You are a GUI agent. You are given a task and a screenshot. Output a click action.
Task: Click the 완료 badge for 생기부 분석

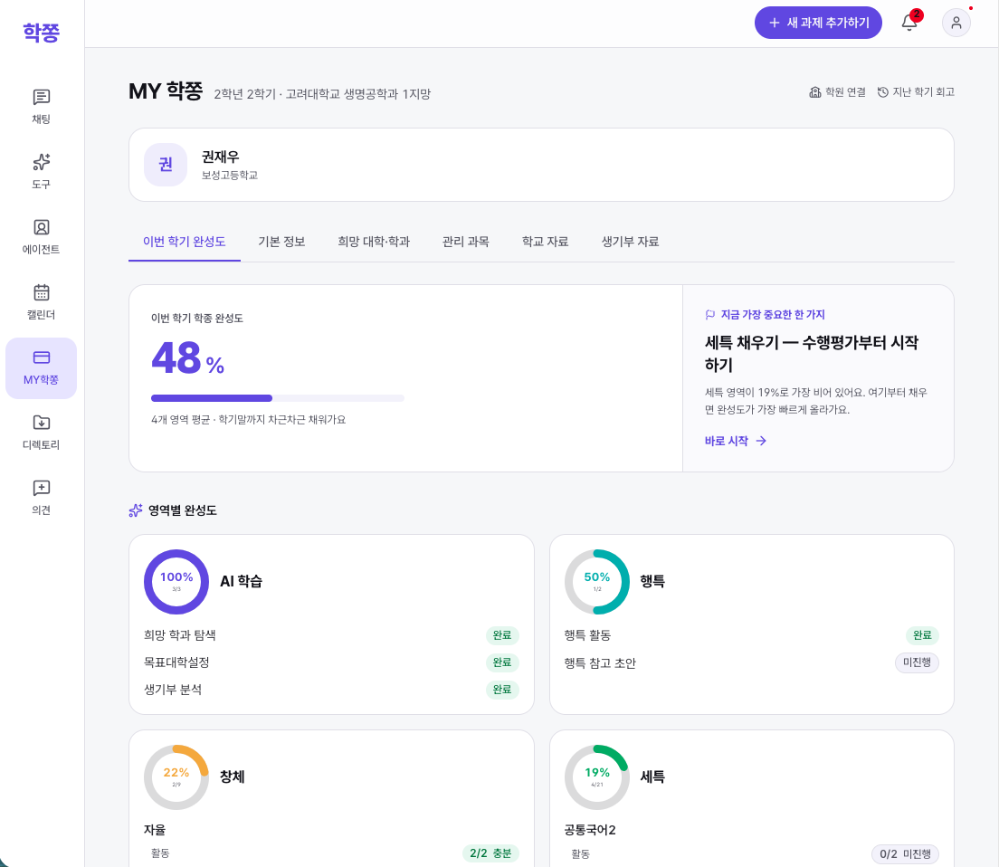point(502,690)
